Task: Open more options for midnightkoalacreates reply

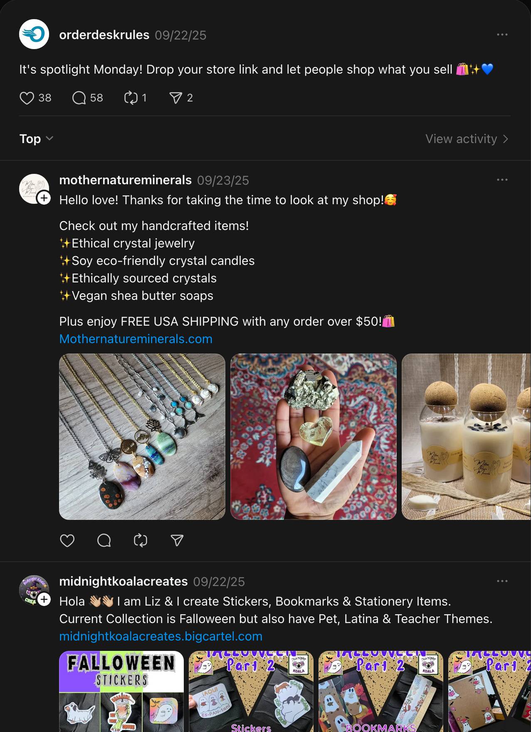Action: [x=502, y=581]
